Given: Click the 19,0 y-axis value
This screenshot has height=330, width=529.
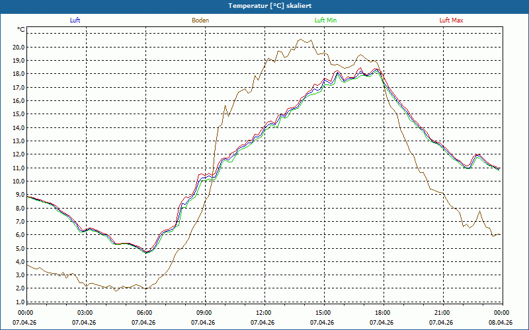Looking at the screenshot, I should (x=19, y=61).
